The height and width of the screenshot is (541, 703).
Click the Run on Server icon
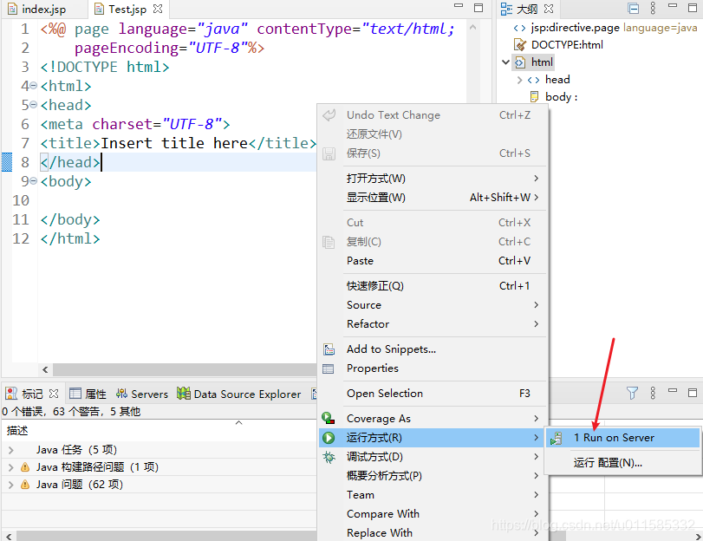coord(557,438)
